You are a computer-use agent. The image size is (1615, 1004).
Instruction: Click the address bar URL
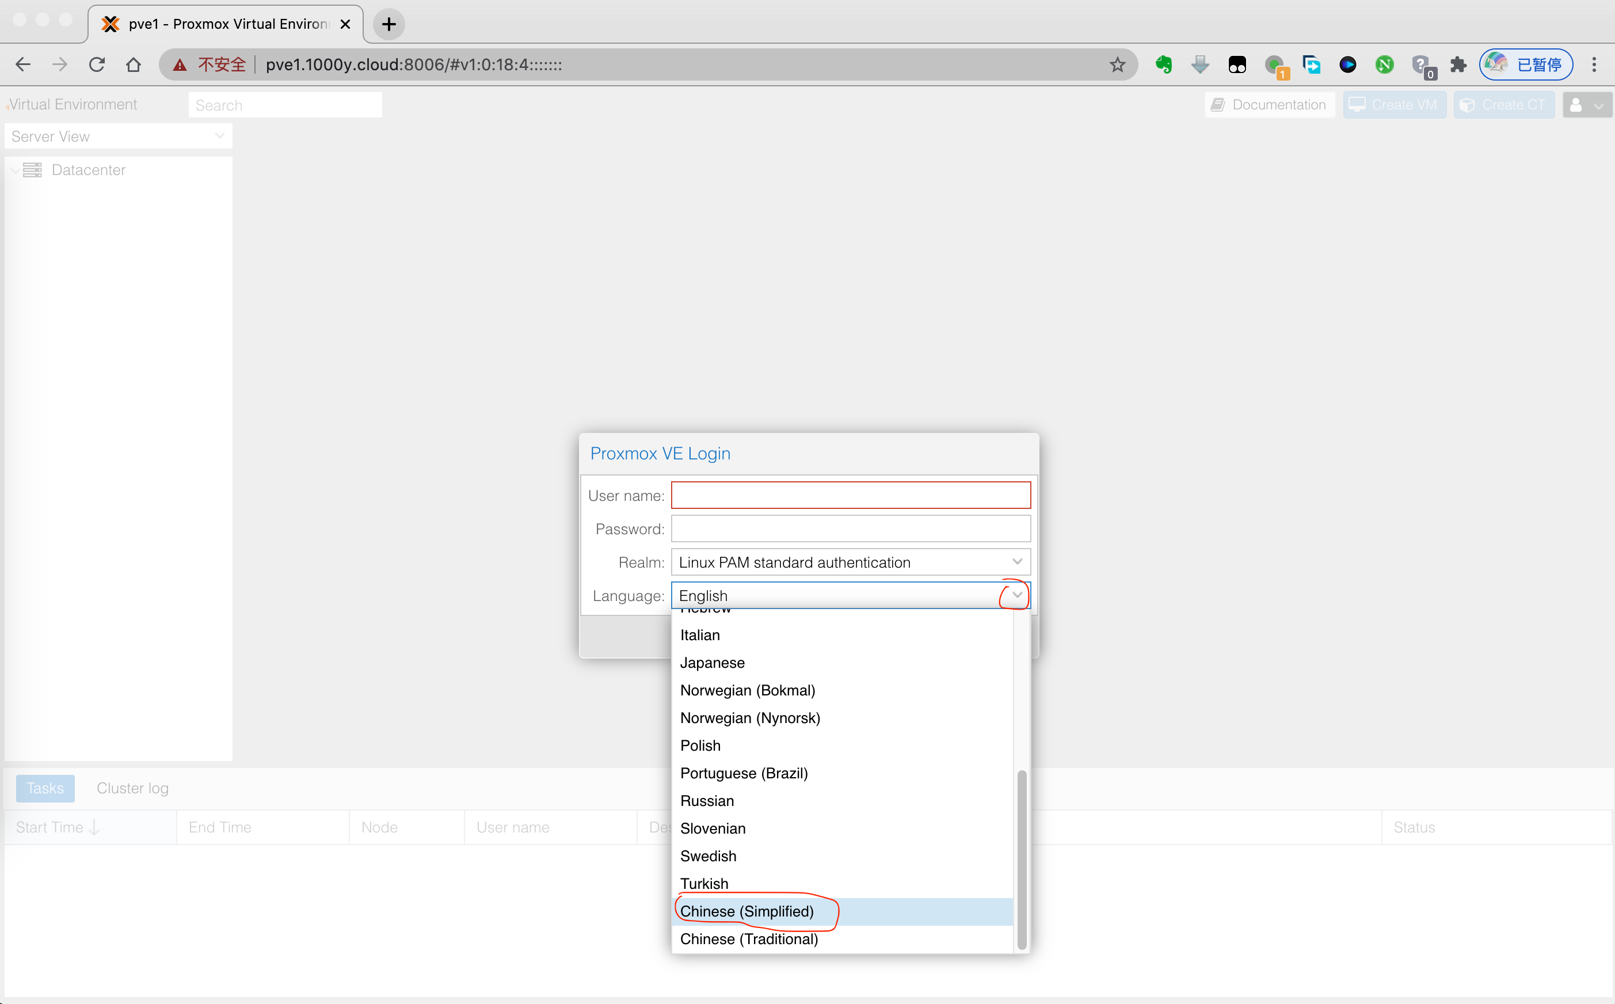click(x=414, y=64)
